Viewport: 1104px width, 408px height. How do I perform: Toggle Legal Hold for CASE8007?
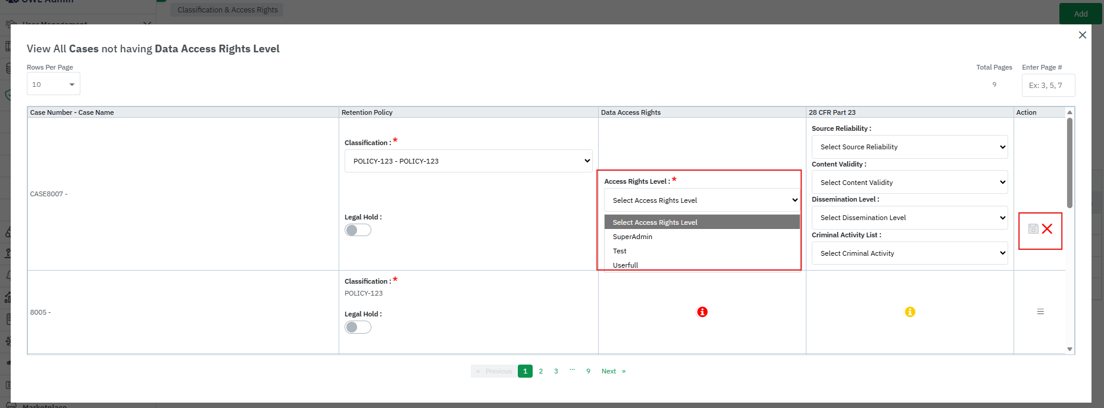coord(358,230)
